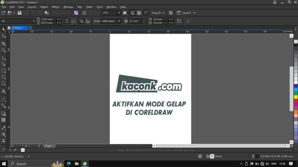Select the Color Eyedropper tool
Screen dimensions: 298x167
coord(3,128)
